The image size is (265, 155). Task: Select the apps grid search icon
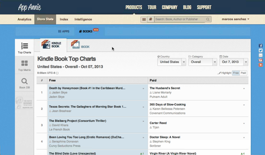(x=144, y=20)
